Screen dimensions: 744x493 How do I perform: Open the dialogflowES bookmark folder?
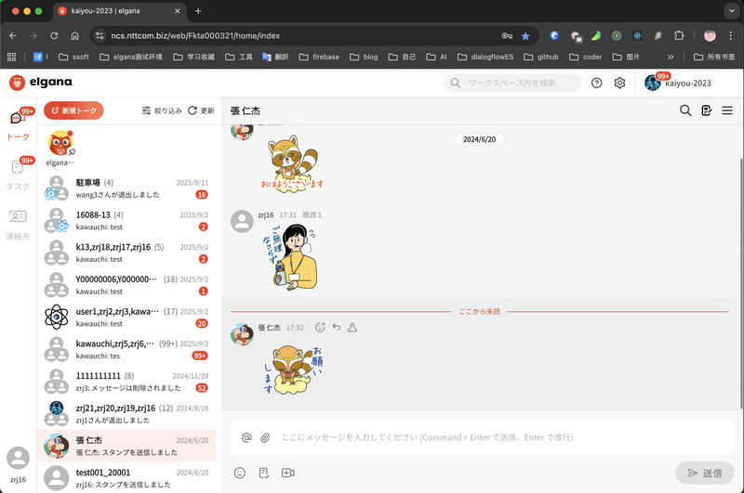pos(485,57)
